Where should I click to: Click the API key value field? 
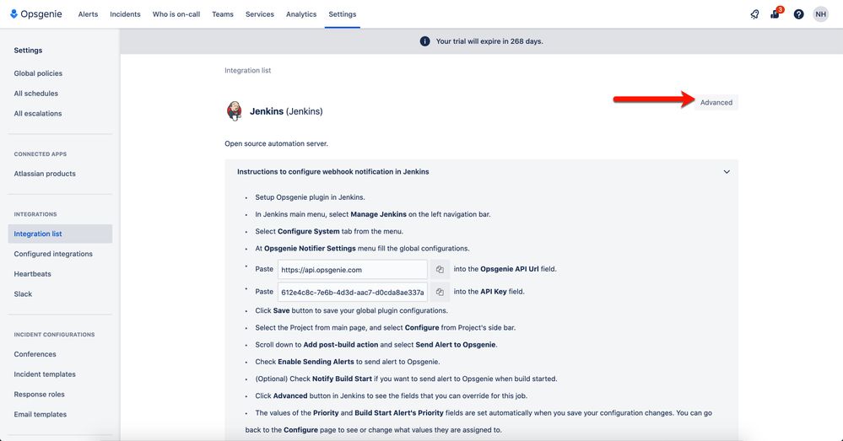[x=353, y=293]
